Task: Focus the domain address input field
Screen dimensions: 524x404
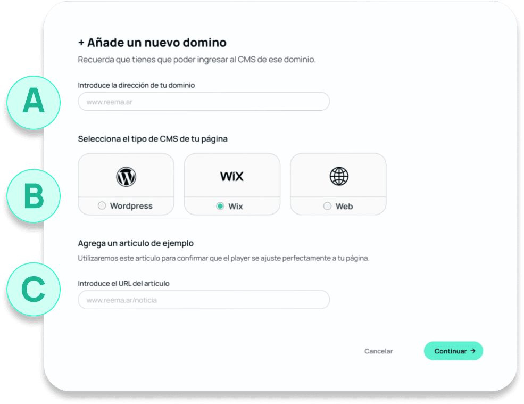Action: coord(204,102)
